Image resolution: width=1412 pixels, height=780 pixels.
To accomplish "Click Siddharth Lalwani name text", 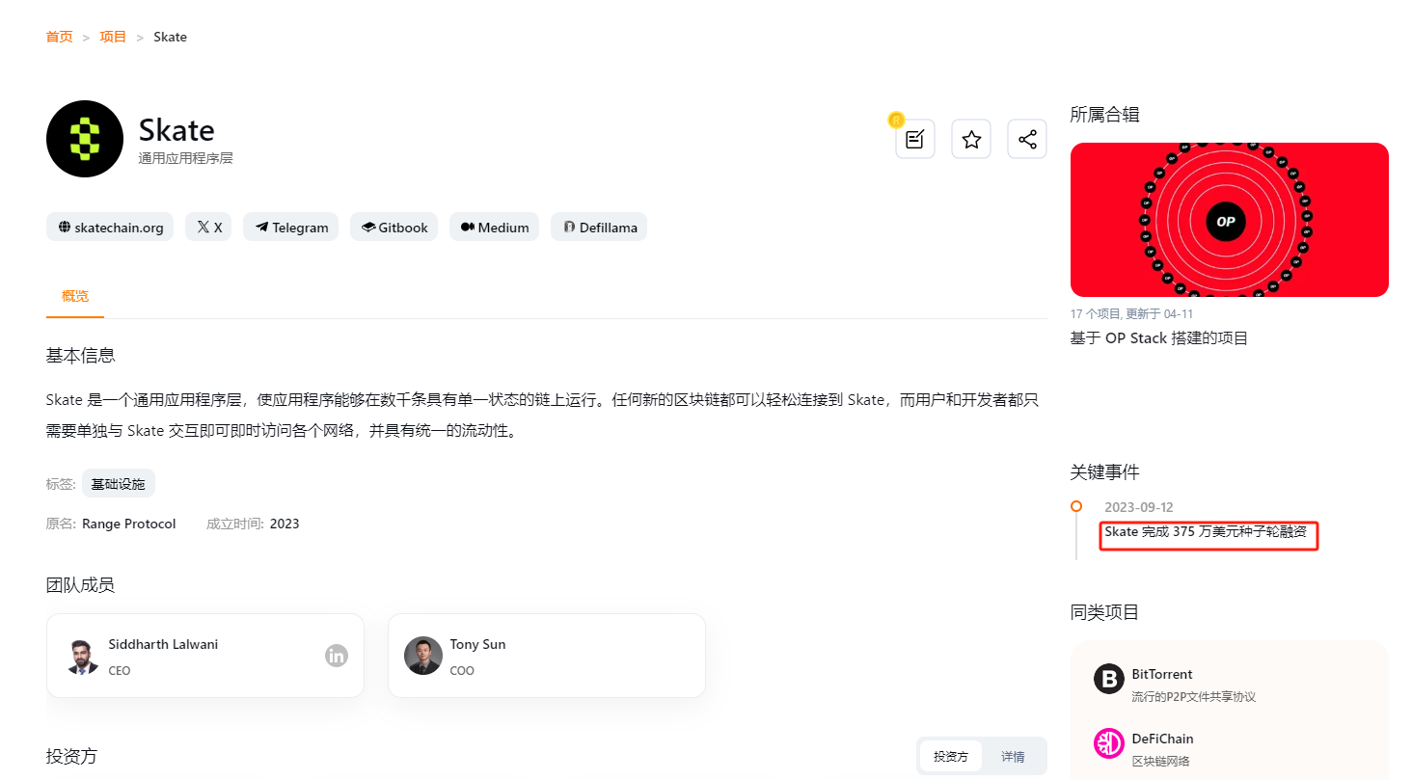I will [x=163, y=644].
